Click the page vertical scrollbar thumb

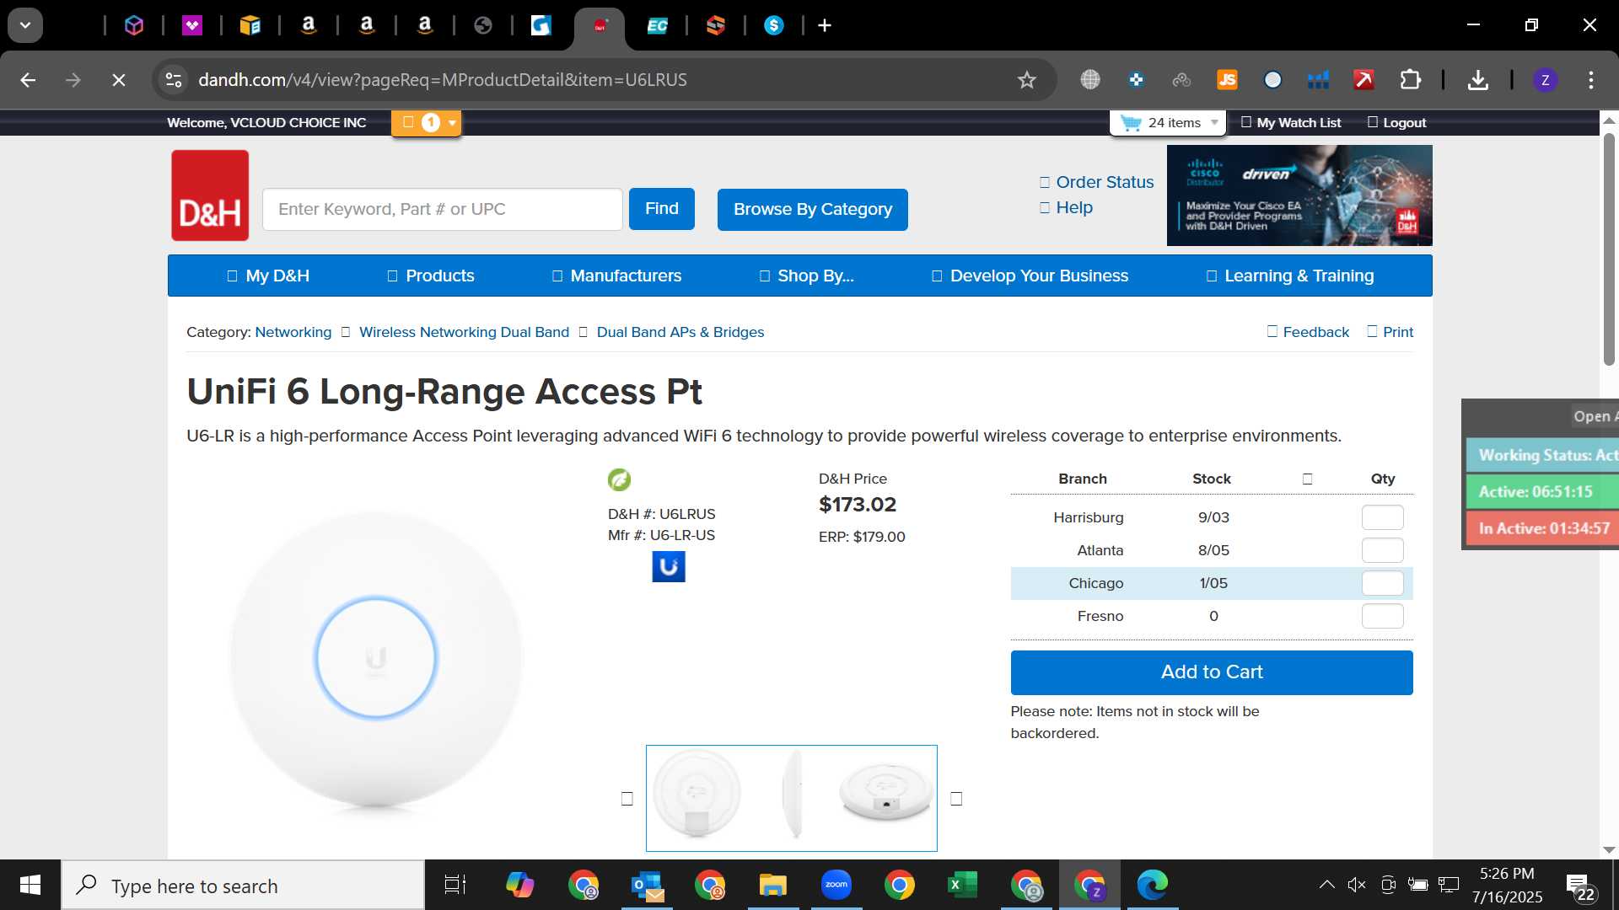[x=1609, y=249]
